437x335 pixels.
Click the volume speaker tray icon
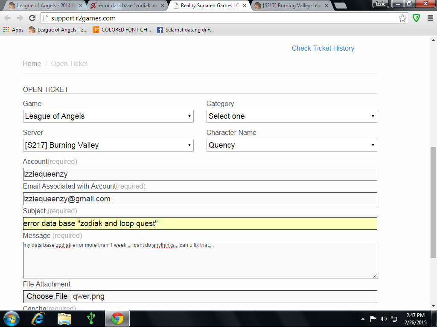click(383, 318)
